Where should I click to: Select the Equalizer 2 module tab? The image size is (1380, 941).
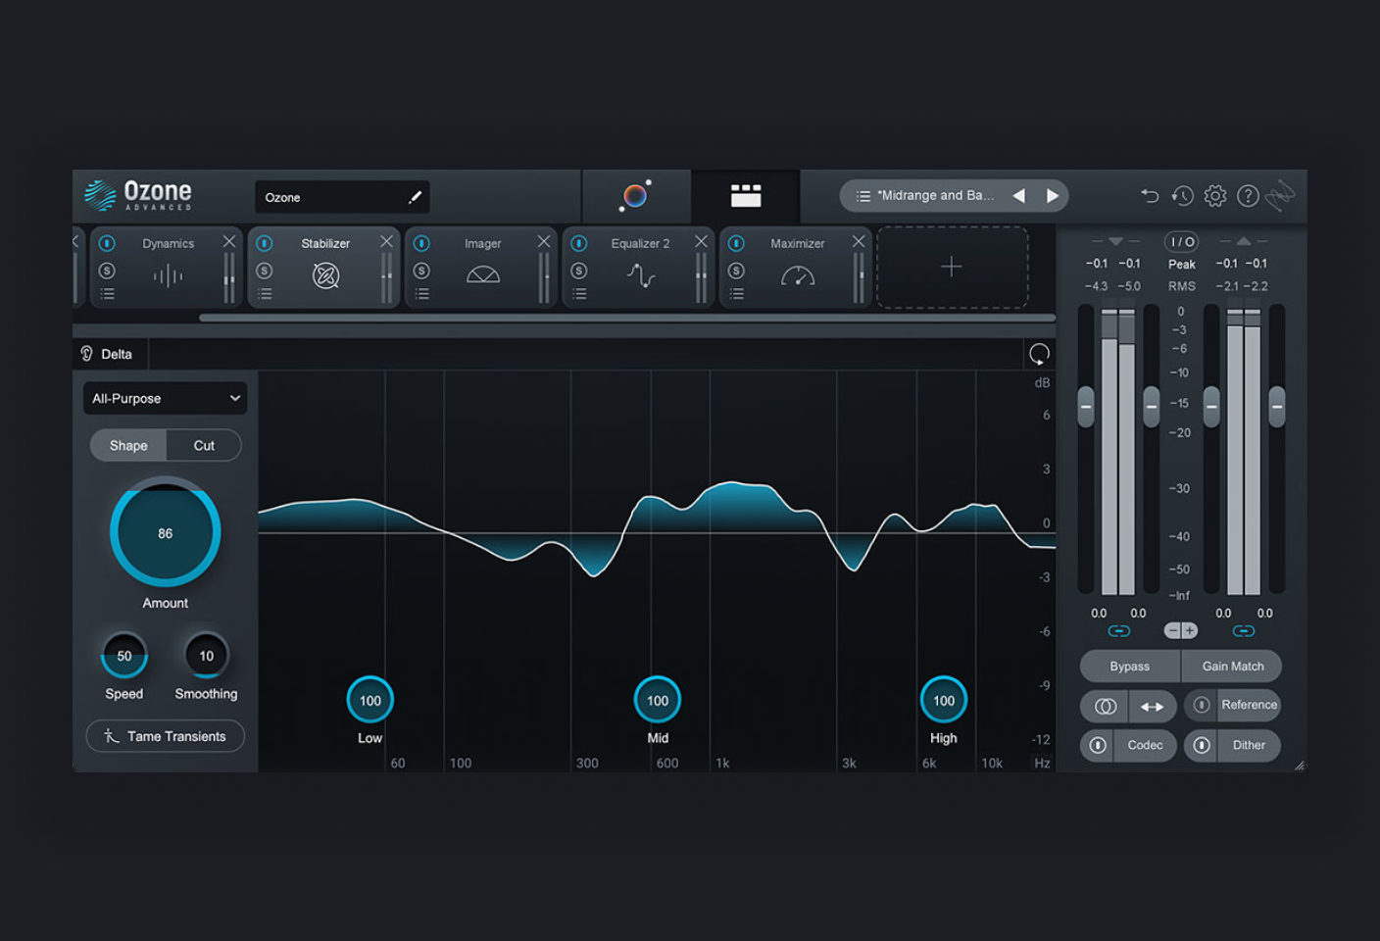(x=640, y=268)
